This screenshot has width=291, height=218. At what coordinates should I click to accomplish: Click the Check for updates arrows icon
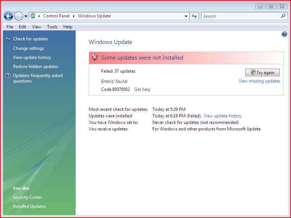[x=8, y=39]
